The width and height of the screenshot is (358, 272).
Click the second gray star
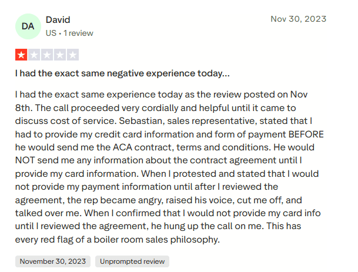point(34,55)
